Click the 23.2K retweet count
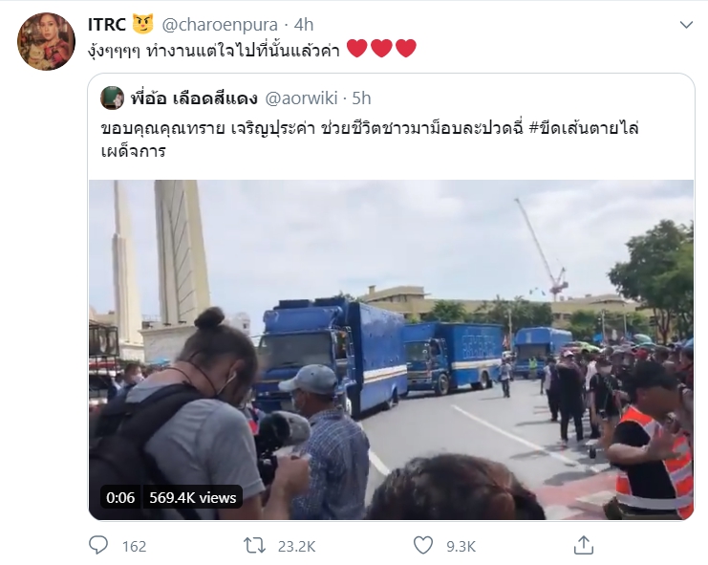The width and height of the screenshot is (708, 565). pos(296,547)
